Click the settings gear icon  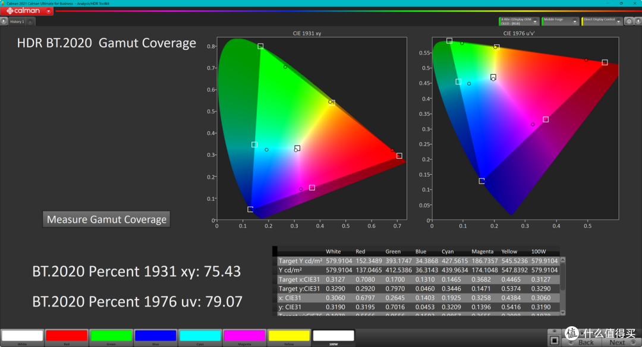pyautogui.click(x=629, y=21)
